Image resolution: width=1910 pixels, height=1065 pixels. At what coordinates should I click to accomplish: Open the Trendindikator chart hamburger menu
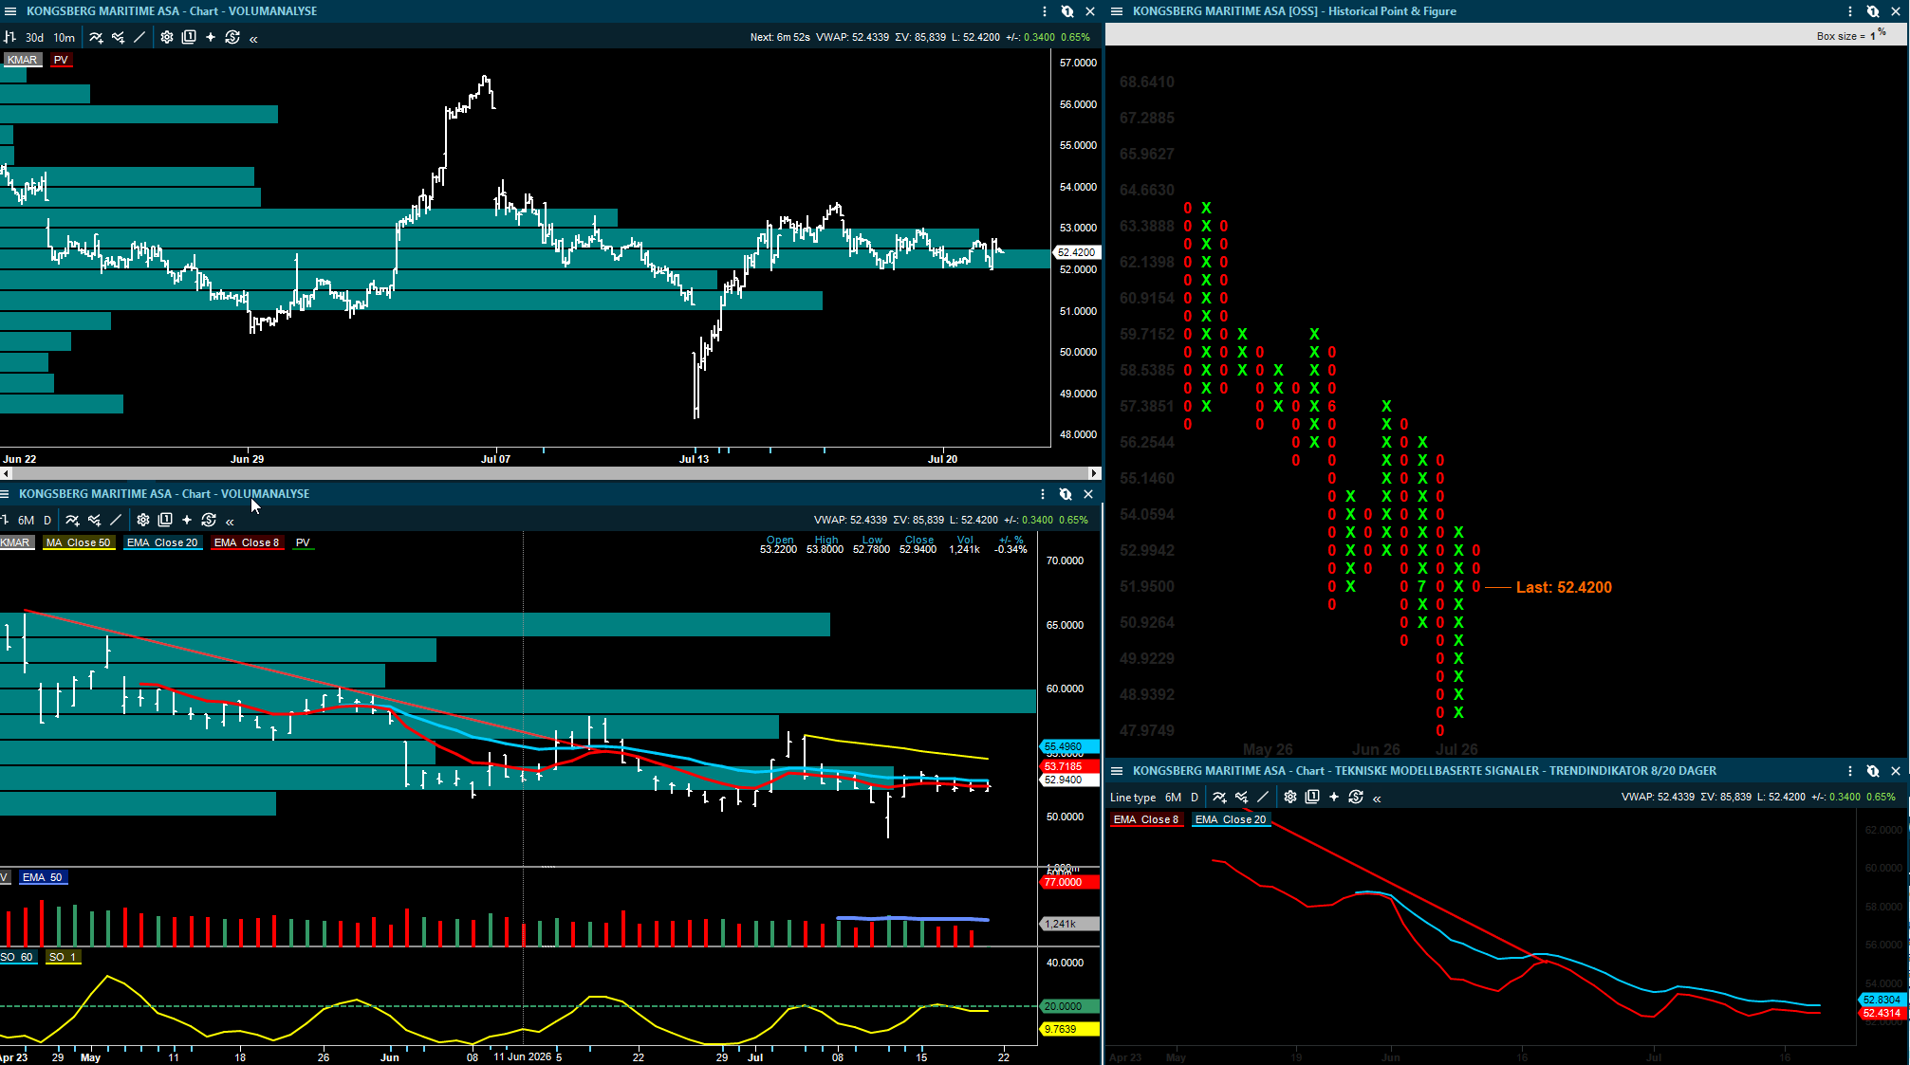[x=1117, y=771]
